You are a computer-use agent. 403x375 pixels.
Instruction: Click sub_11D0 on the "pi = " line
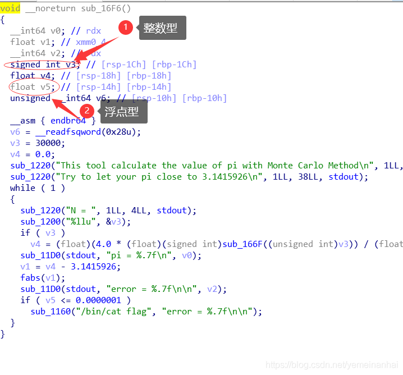(40, 255)
